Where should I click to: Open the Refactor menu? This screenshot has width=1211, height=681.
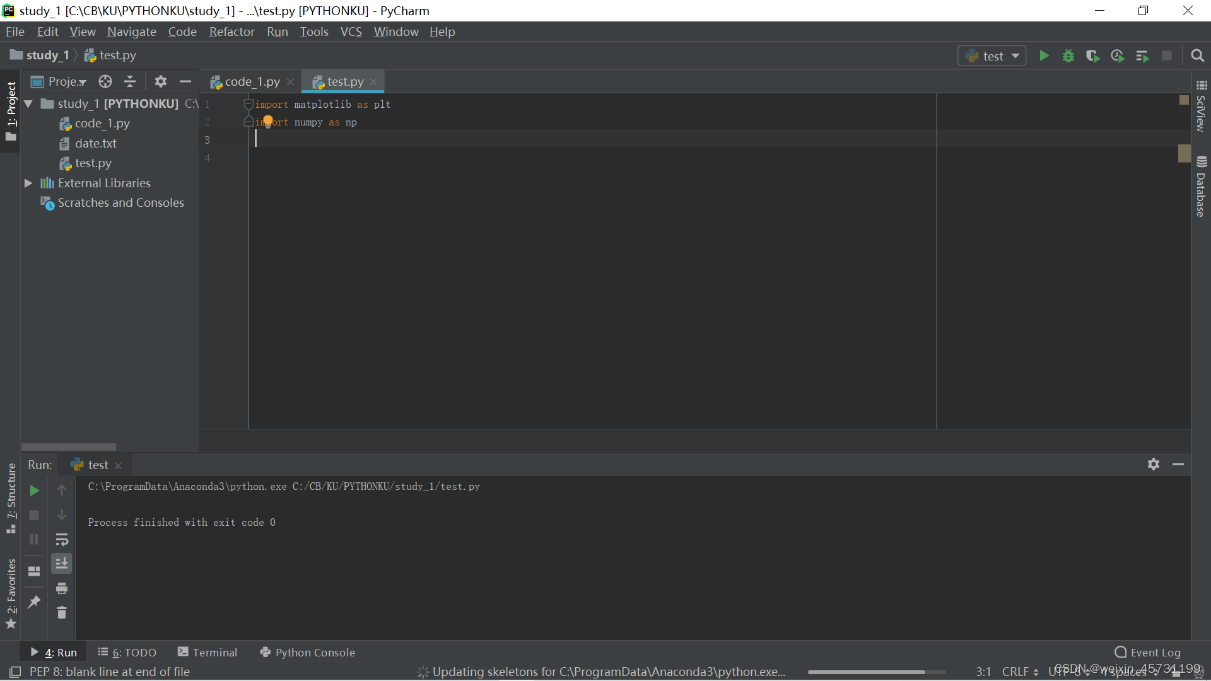231,32
